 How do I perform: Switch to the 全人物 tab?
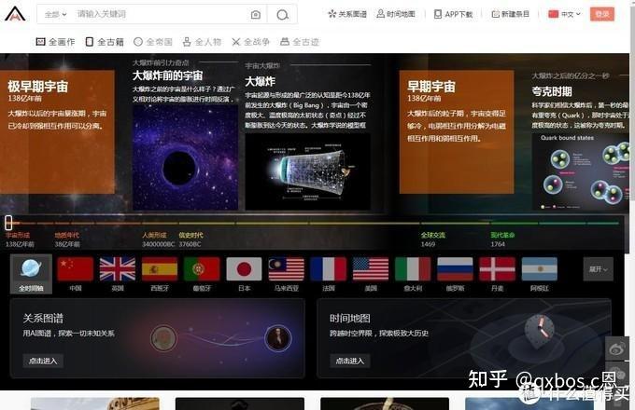pyautogui.click(x=202, y=42)
